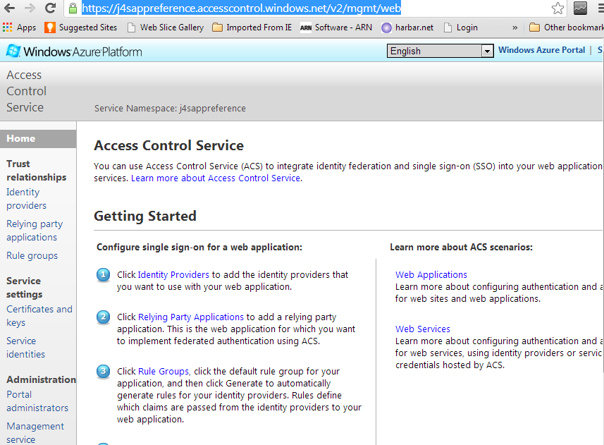Open the Other bookmarks folder

pos(566,28)
